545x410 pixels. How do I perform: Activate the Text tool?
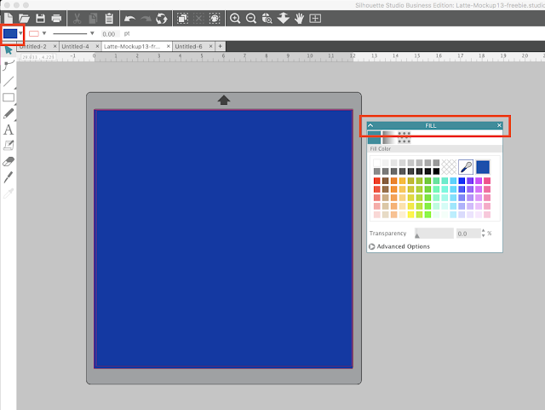[9, 130]
